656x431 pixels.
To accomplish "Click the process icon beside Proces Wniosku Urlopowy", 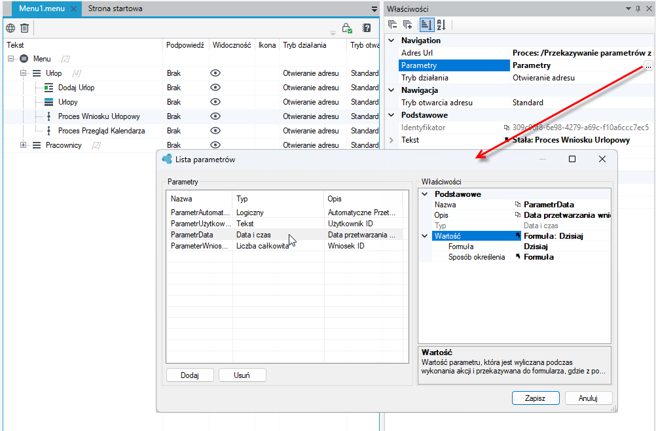I will pyautogui.click(x=48, y=116).
